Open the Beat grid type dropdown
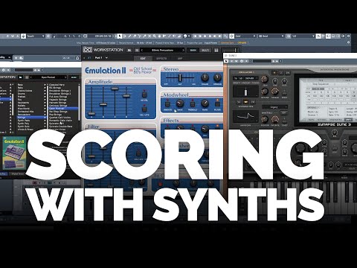Image resolution: width=357 pixels, height=268 pixels. 271,36
